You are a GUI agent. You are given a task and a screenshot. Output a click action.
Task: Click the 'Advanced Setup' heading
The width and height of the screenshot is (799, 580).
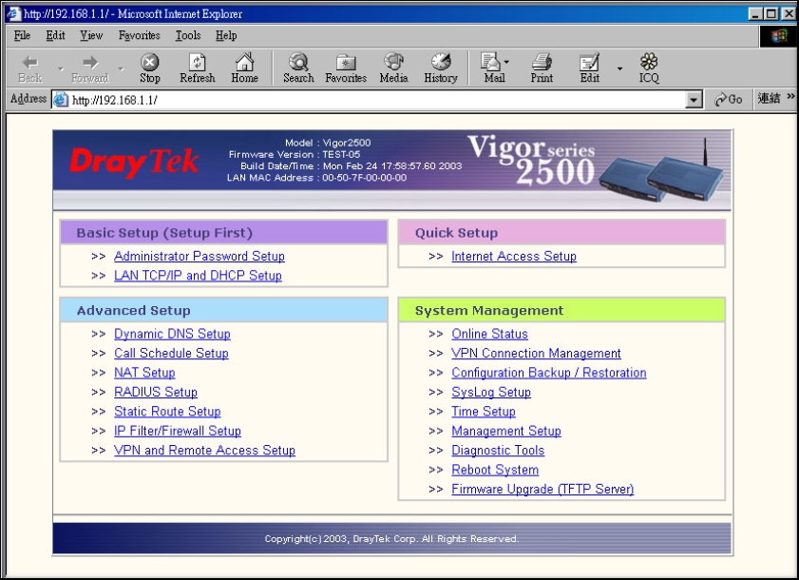pos(134,310)
